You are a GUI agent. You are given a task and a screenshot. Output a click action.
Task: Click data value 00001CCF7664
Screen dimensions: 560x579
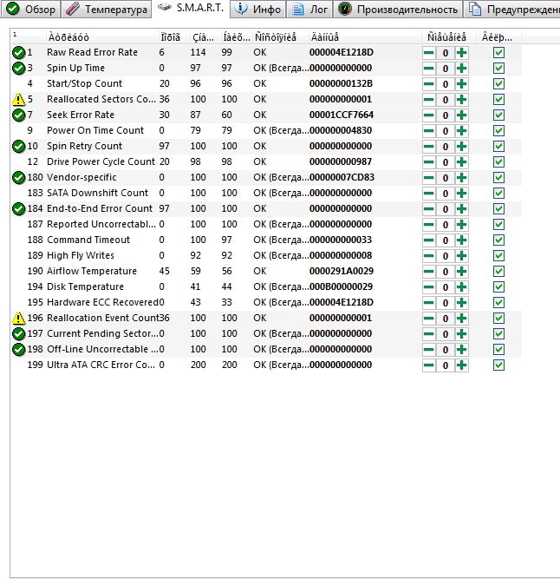pyautogui.click(x=342, y=115)
